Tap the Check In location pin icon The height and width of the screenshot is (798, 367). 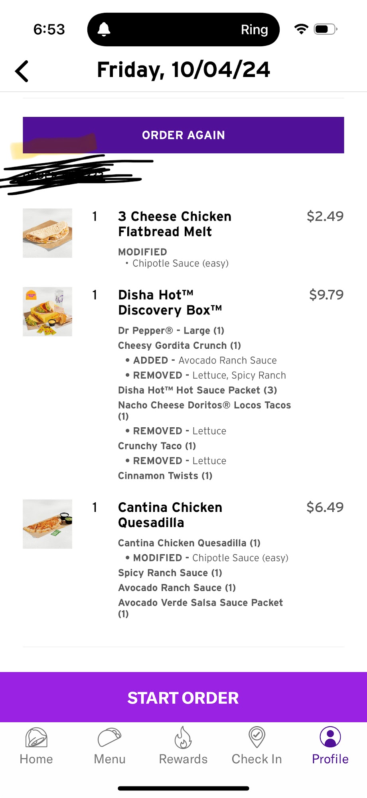pyautogui.click(x=257, y=737)
